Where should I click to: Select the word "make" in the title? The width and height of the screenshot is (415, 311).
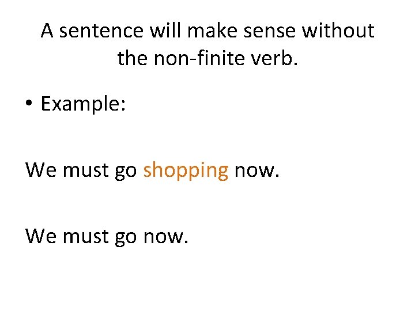pos(212,31)
